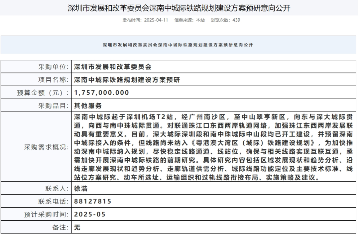Click the blue banner heading 深圳市发展和改革委员会深南中城际铁路规划建设方案预研意向公开
The image size is (359, 236).
178,45
